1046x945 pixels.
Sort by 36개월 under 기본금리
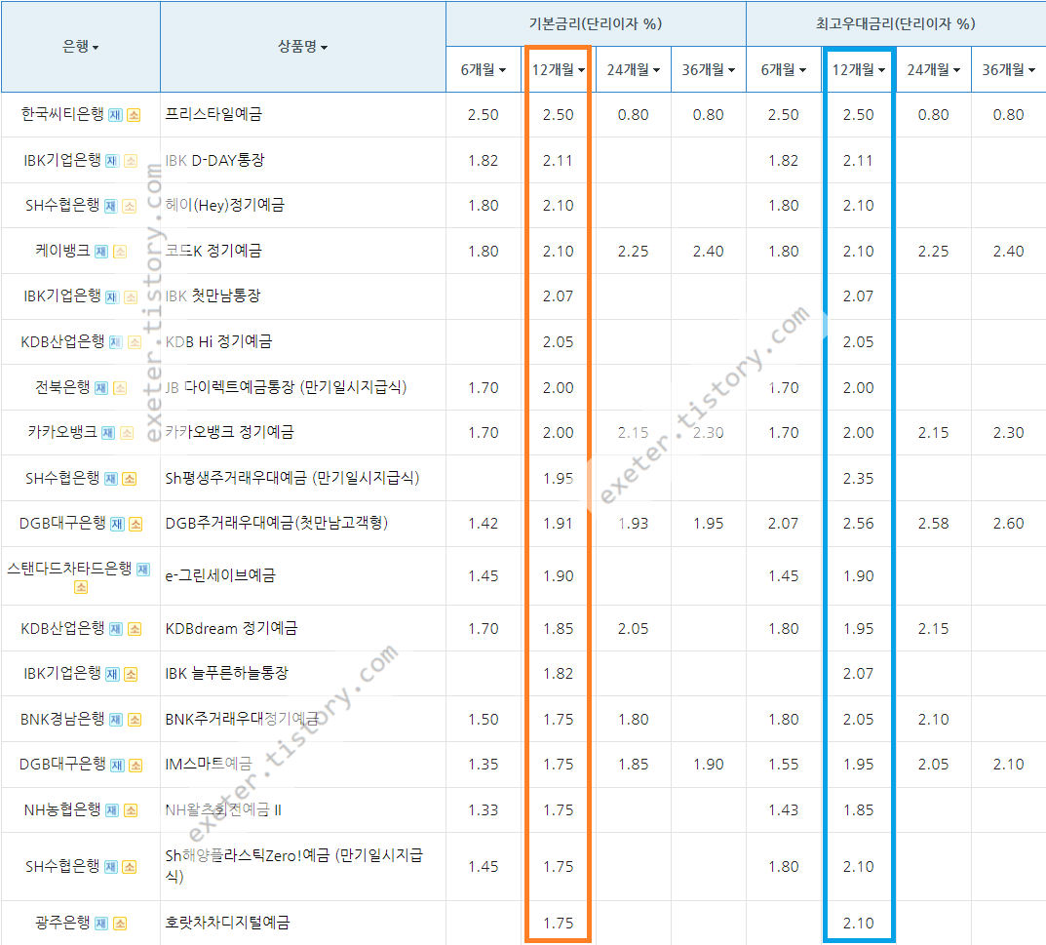coord(708,69)
